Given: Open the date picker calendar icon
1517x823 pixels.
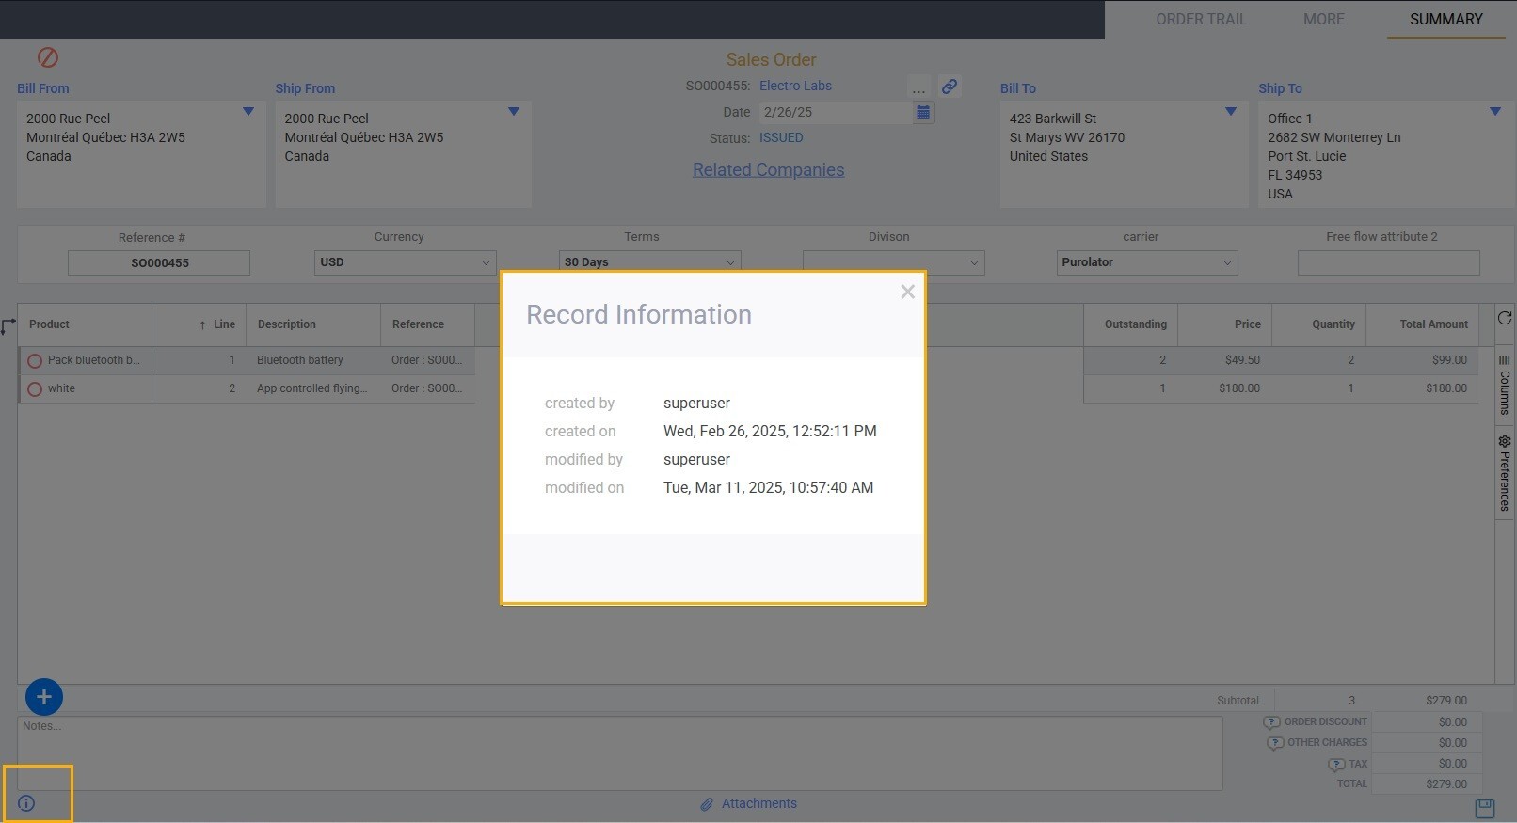Looking at the screenshot, I should (923, 112).
